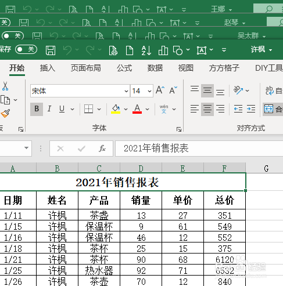Switch to the 插入 ribbon tab
Image resolution: width=283 pixels, height=286 pixels.
(x=47, y=68)
